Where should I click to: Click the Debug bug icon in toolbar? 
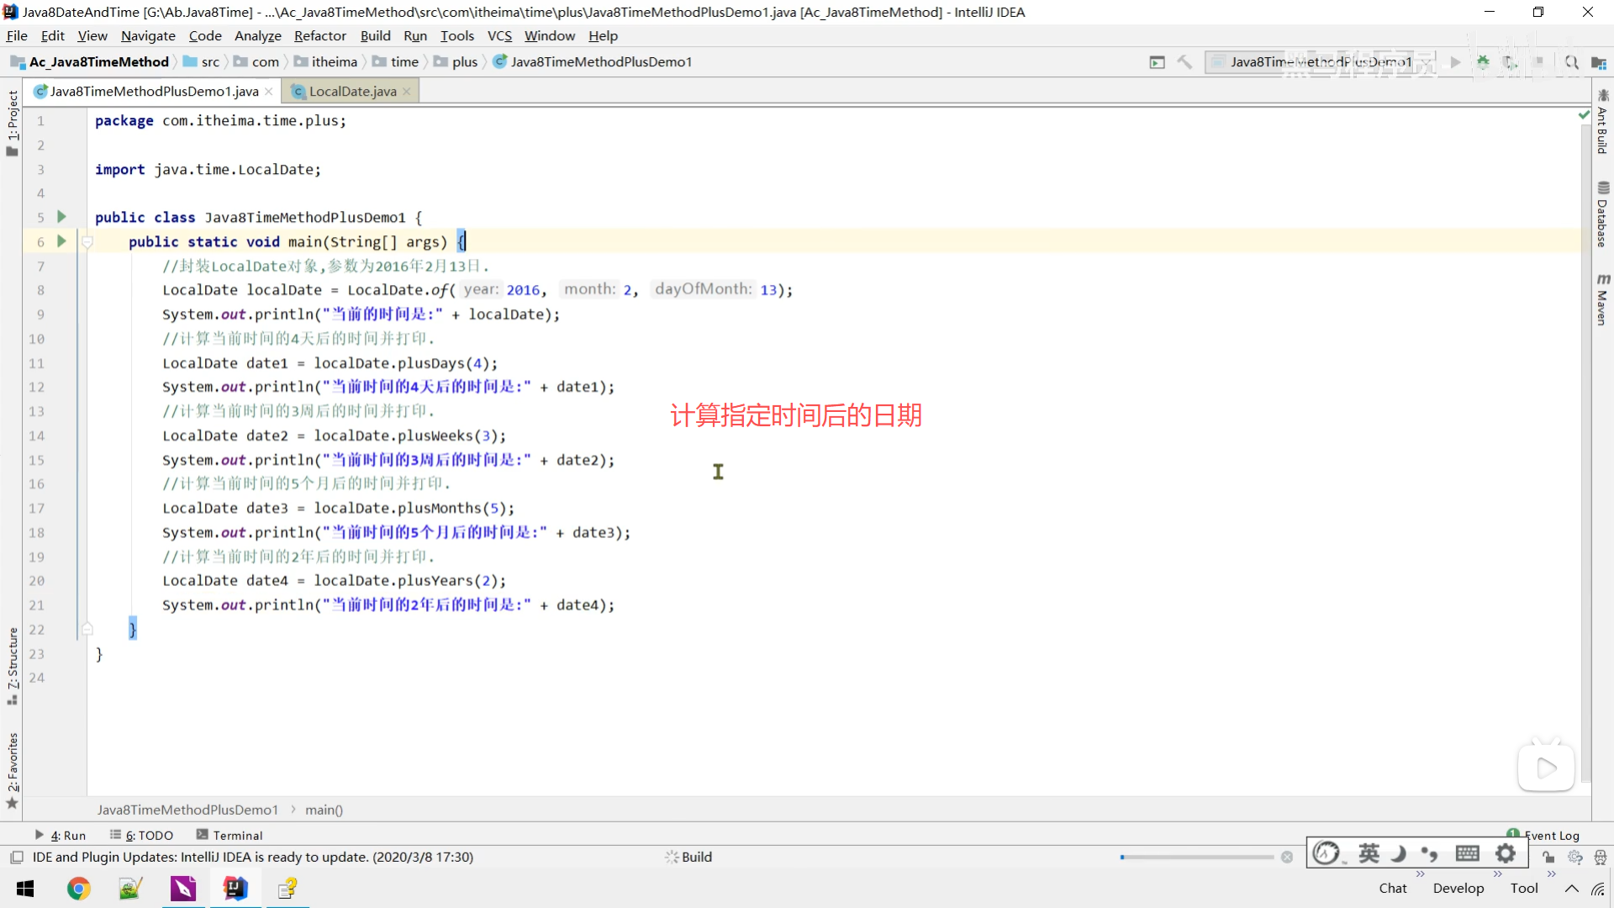[1483, 62]
